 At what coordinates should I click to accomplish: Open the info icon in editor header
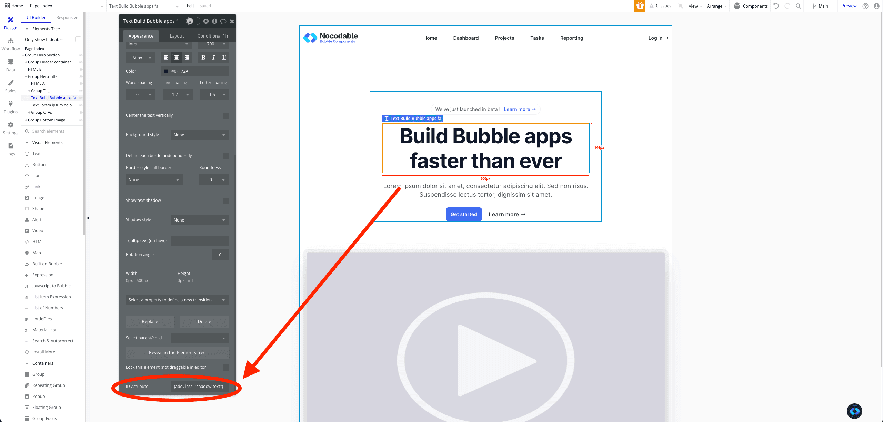click(214, 21)
